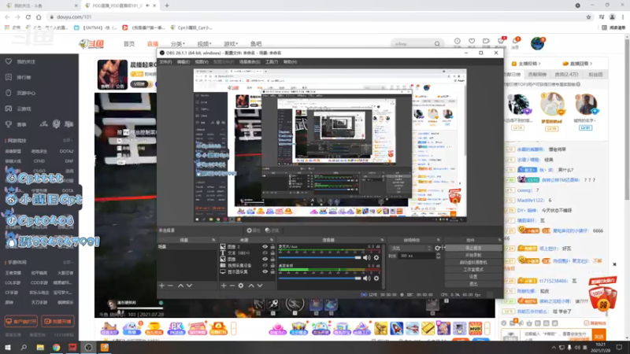Move the source down in the 来源 list
This screenshot has height=354, width=630.
(x=260, y=286)
